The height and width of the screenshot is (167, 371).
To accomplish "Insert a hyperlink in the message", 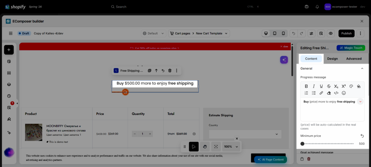I will 321,93.
